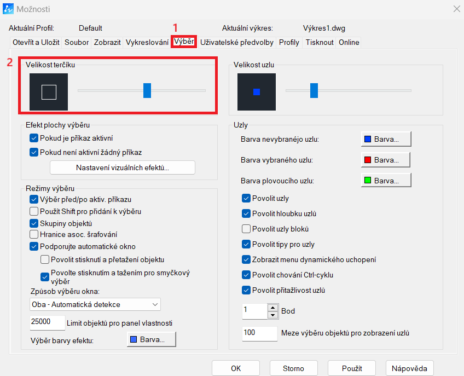The height and width of the screenshot is (376, 464).
Task: Open color picker for 'Barva plovoucího uzlu'
Action: coord(386,180)
